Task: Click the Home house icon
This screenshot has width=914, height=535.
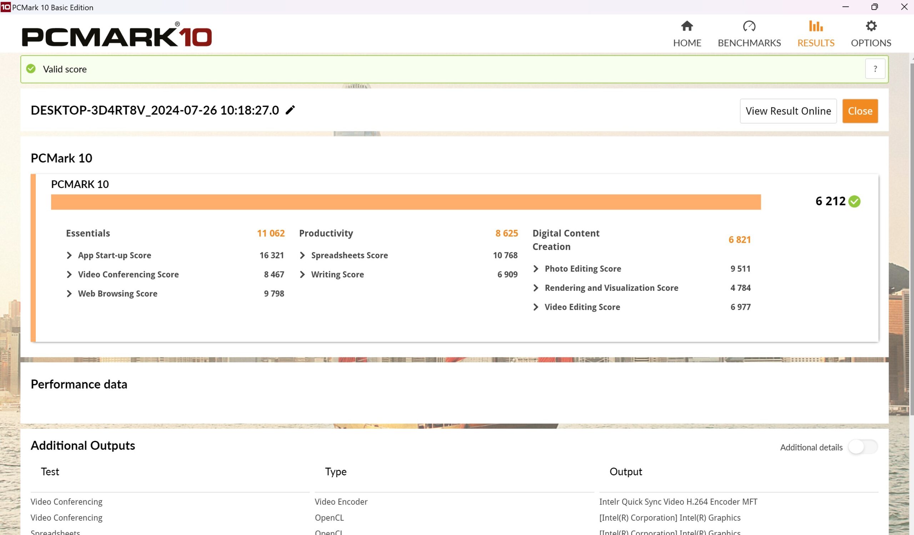Action: [x=687, y=26]
